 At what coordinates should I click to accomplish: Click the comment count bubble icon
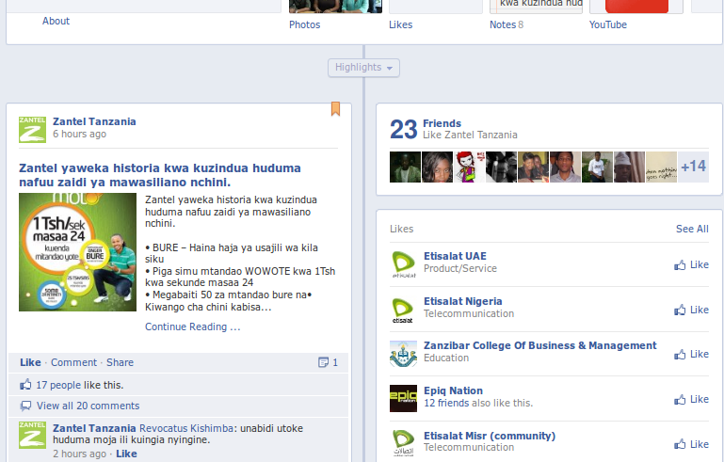point(323,362)
